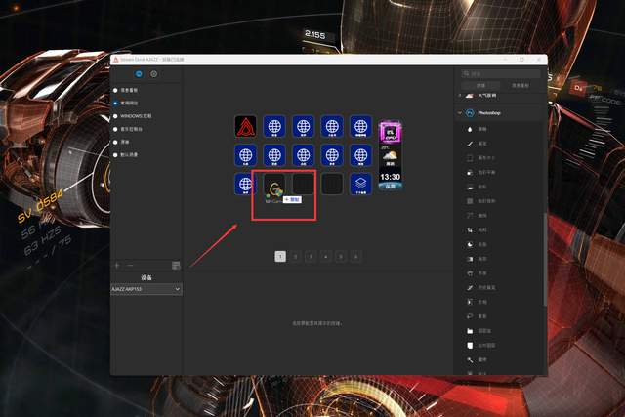Click the selected blue profile radio button
Viewport: 625px width, 417px height.
[x=115, y=104]
